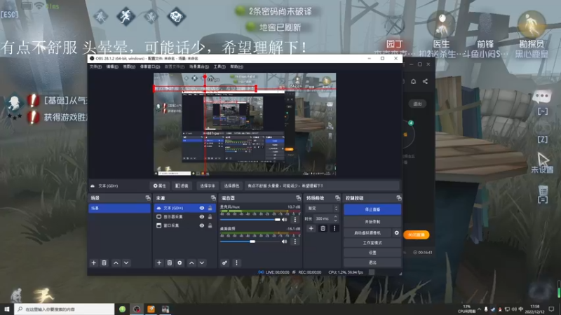Remove the selected source with the trash icon
This screenshot has width=561, height=315.
170,263
